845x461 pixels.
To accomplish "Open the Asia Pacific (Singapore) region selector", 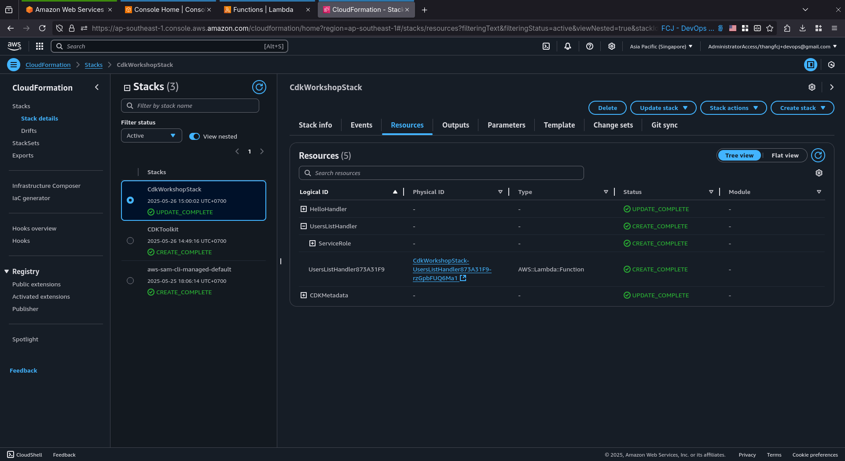I will tap(661, 46).
